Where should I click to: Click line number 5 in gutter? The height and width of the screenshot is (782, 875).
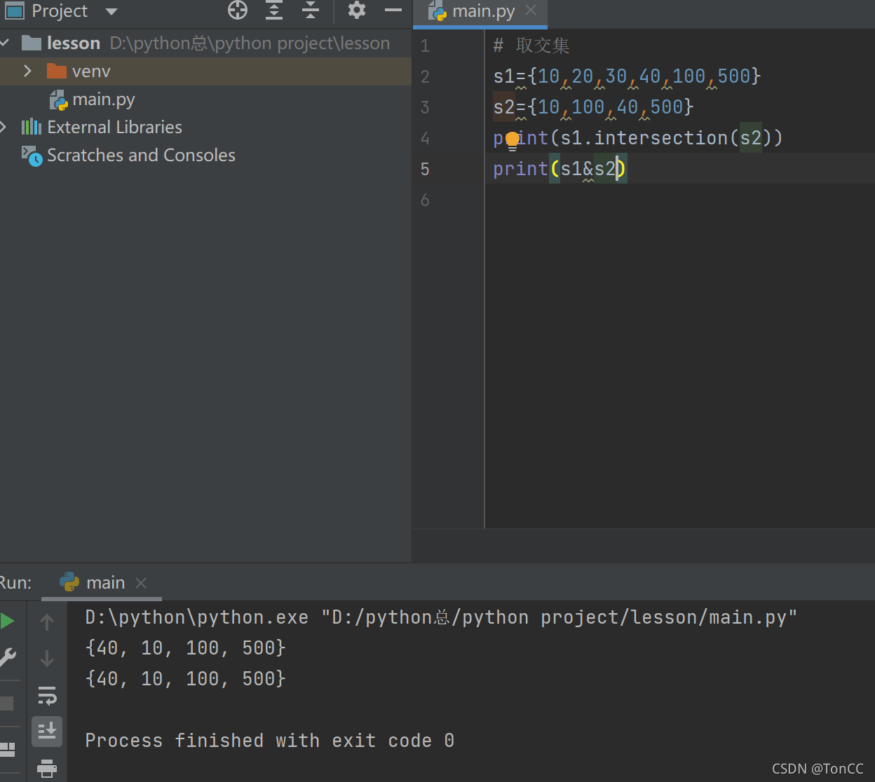tap(425, 169)
